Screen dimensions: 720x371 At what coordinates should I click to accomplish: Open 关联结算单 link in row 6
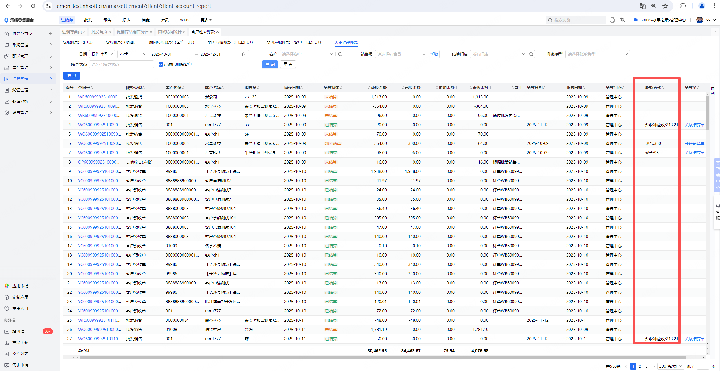(694, 143)
